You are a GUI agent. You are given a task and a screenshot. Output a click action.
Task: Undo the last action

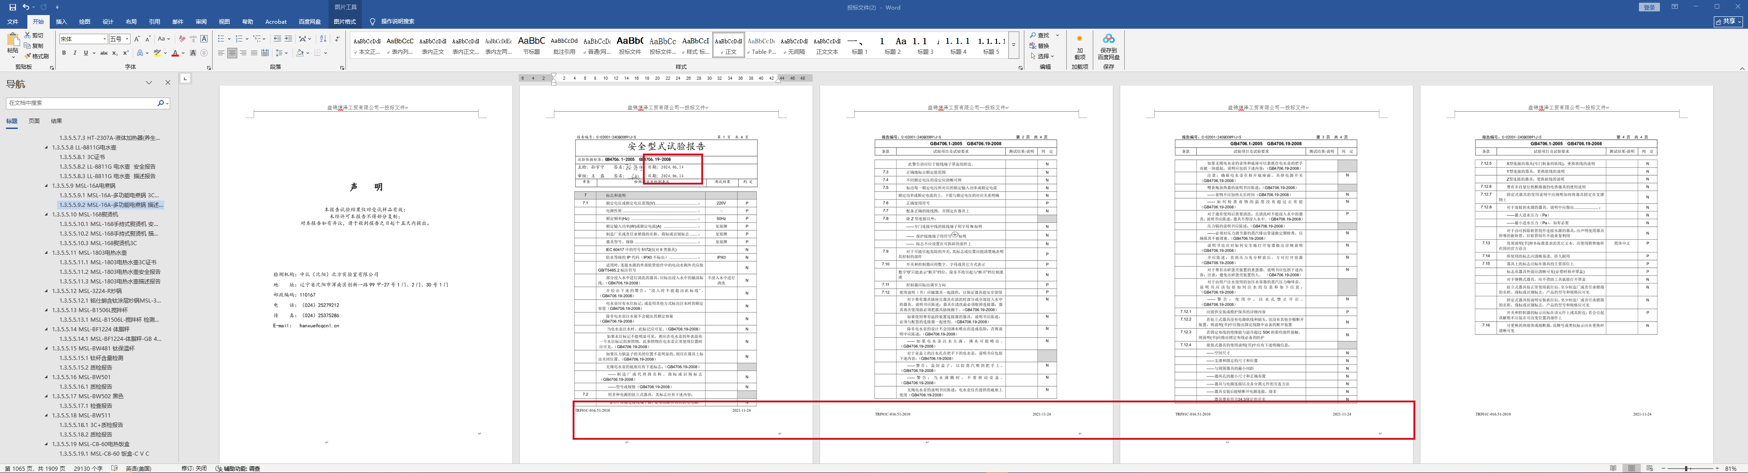pos(26,7)
